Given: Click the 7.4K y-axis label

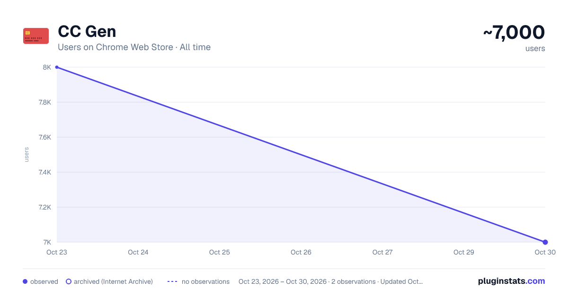Looking at the screenshot, I should click(x=45, y=172).
